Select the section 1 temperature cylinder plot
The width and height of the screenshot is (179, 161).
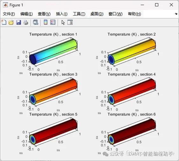tap(54, 52)
